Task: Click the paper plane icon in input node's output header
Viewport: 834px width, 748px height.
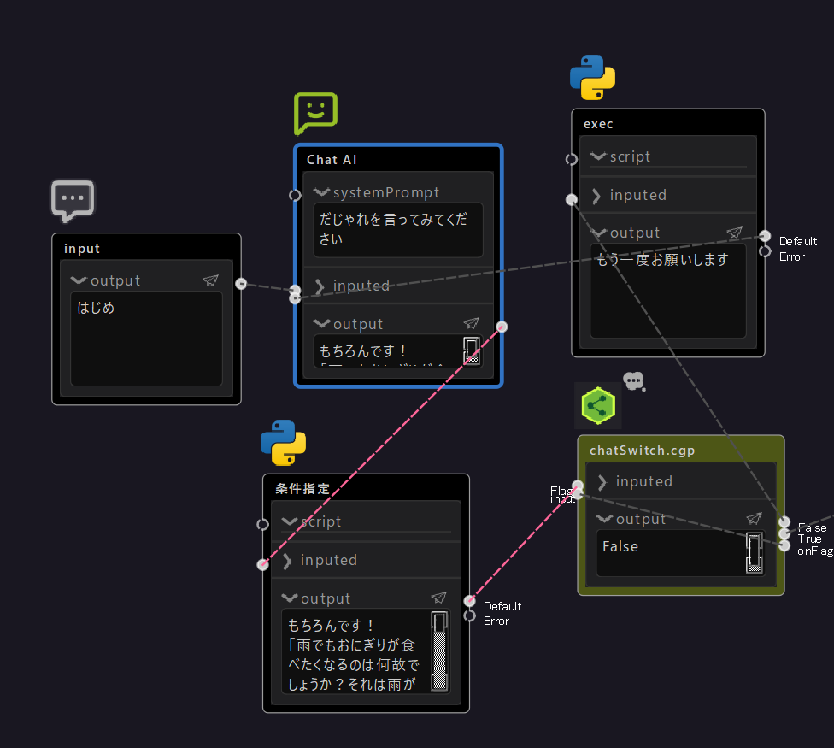Action: (x=210, y=280)
